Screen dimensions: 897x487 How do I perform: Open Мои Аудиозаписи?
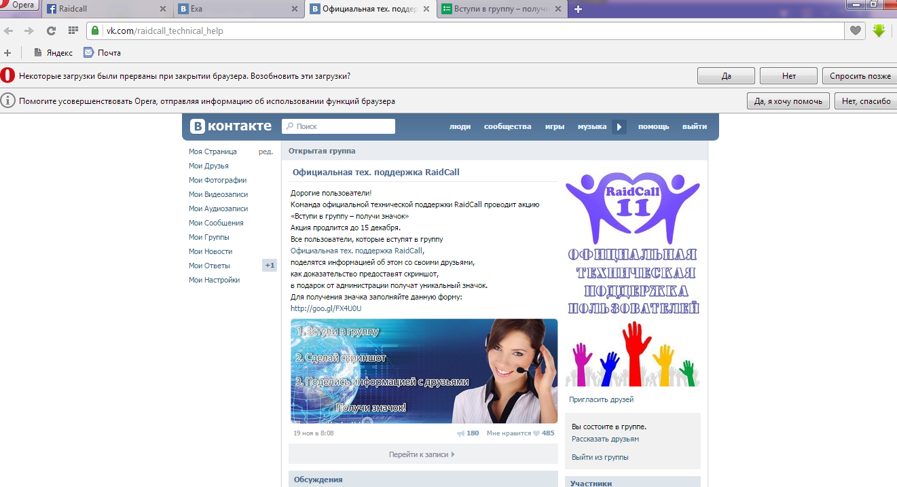pos(218,209)
